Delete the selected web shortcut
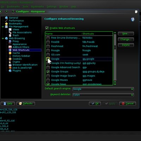The image size is (141, 141). (126, 45)
